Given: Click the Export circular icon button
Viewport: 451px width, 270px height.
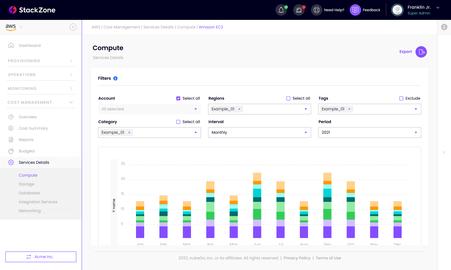Looking at the screenshot, I should click(x=421, y=52).
